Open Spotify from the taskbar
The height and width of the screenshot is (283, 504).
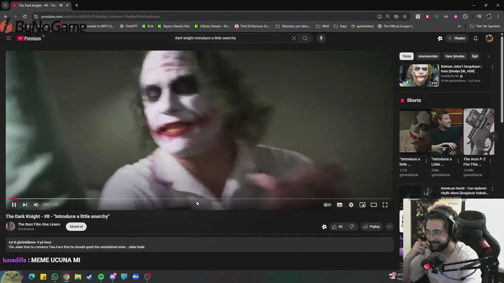(101, 277)
